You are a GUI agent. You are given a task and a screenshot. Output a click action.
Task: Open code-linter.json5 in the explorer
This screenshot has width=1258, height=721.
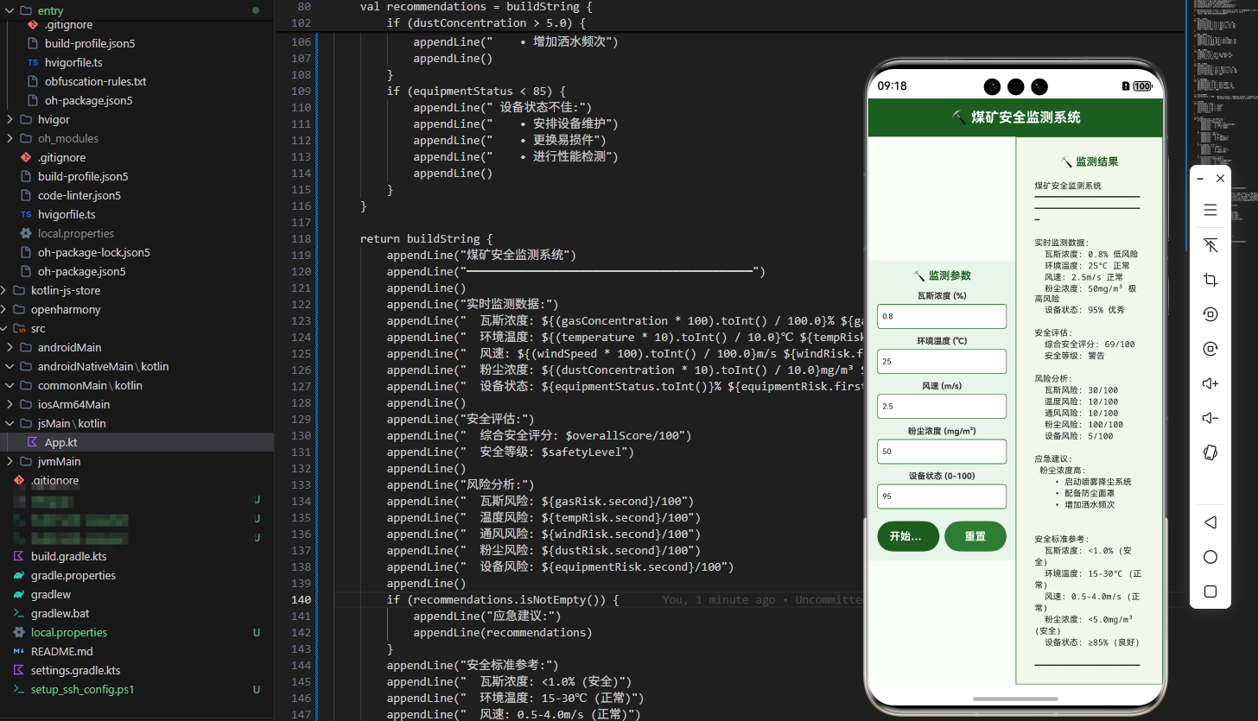(x=79, y=195)
